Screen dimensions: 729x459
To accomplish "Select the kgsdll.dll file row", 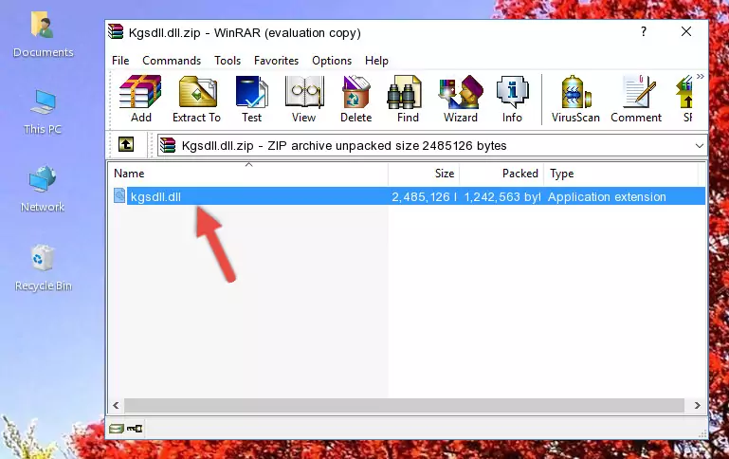I will (x=408, y=195).
